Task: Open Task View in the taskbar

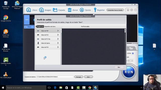Action: pyautogui.click(x=49, y=88)
